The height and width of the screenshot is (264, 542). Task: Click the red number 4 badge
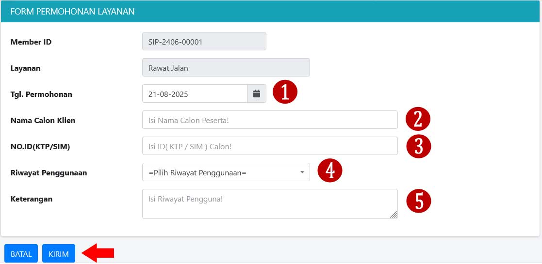tap(330, 171)
